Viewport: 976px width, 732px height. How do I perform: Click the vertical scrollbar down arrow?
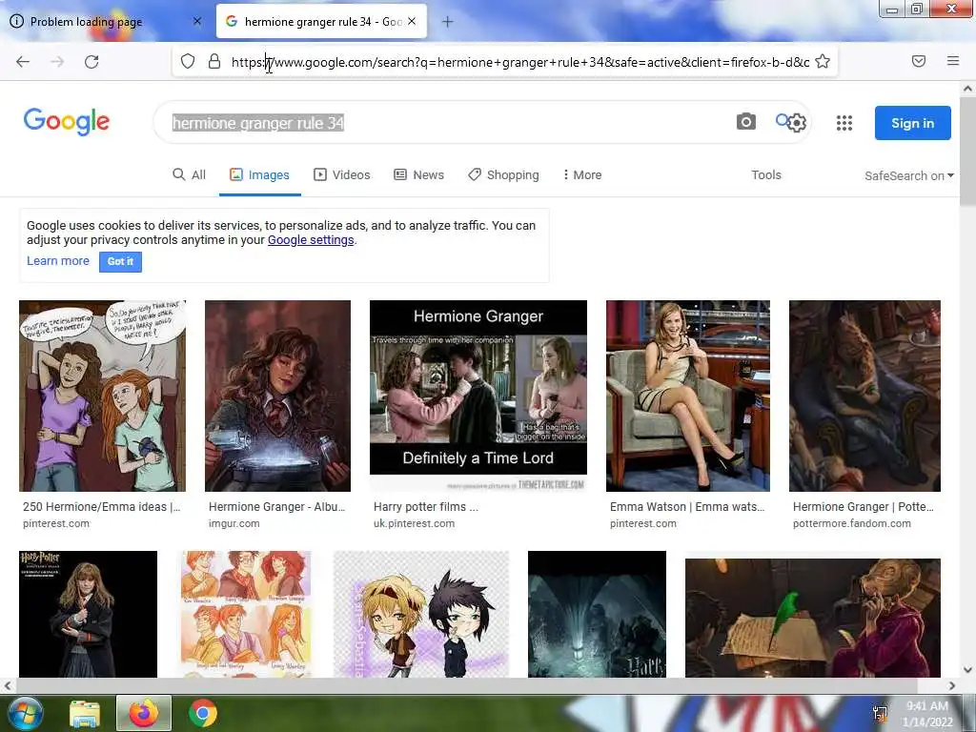click(967, 670)
